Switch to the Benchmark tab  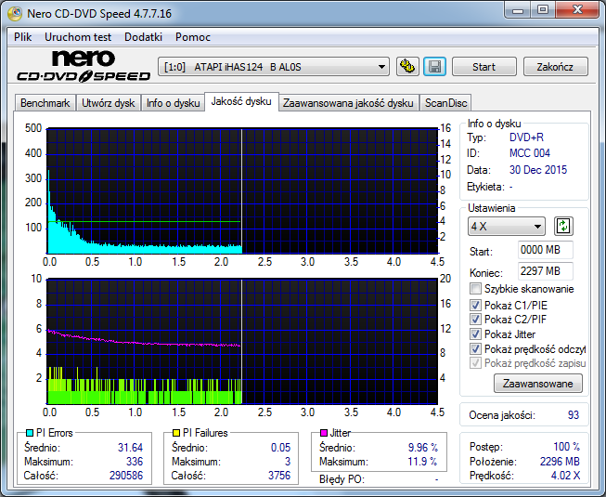pyautogui.click(x=45, y=103)
